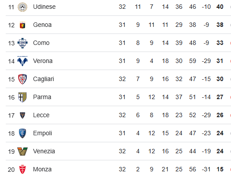Click the Cagliari club crest
This screenshot has height=174, width=231.
tap(22, 79)
